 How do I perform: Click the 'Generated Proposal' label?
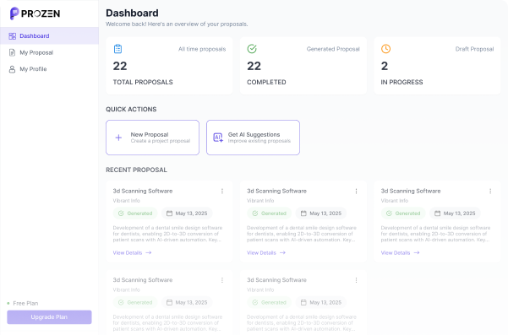[333, 49]
